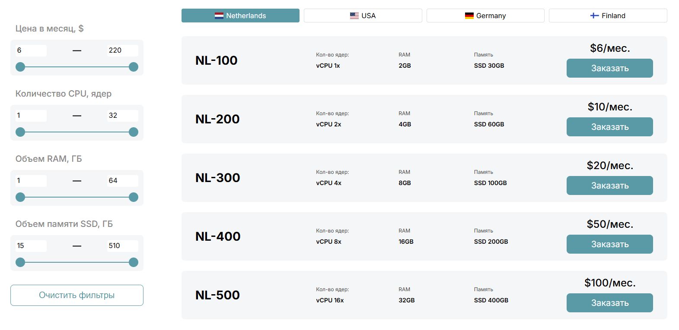This screenshot has height=330, width=679.
Task: Focus the maximum price field showing 220
Action: [123, 50]
